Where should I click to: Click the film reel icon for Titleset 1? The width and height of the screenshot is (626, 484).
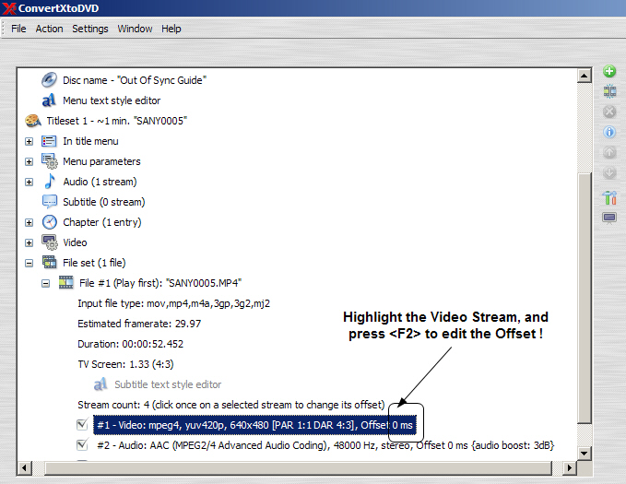click(33, 121)
